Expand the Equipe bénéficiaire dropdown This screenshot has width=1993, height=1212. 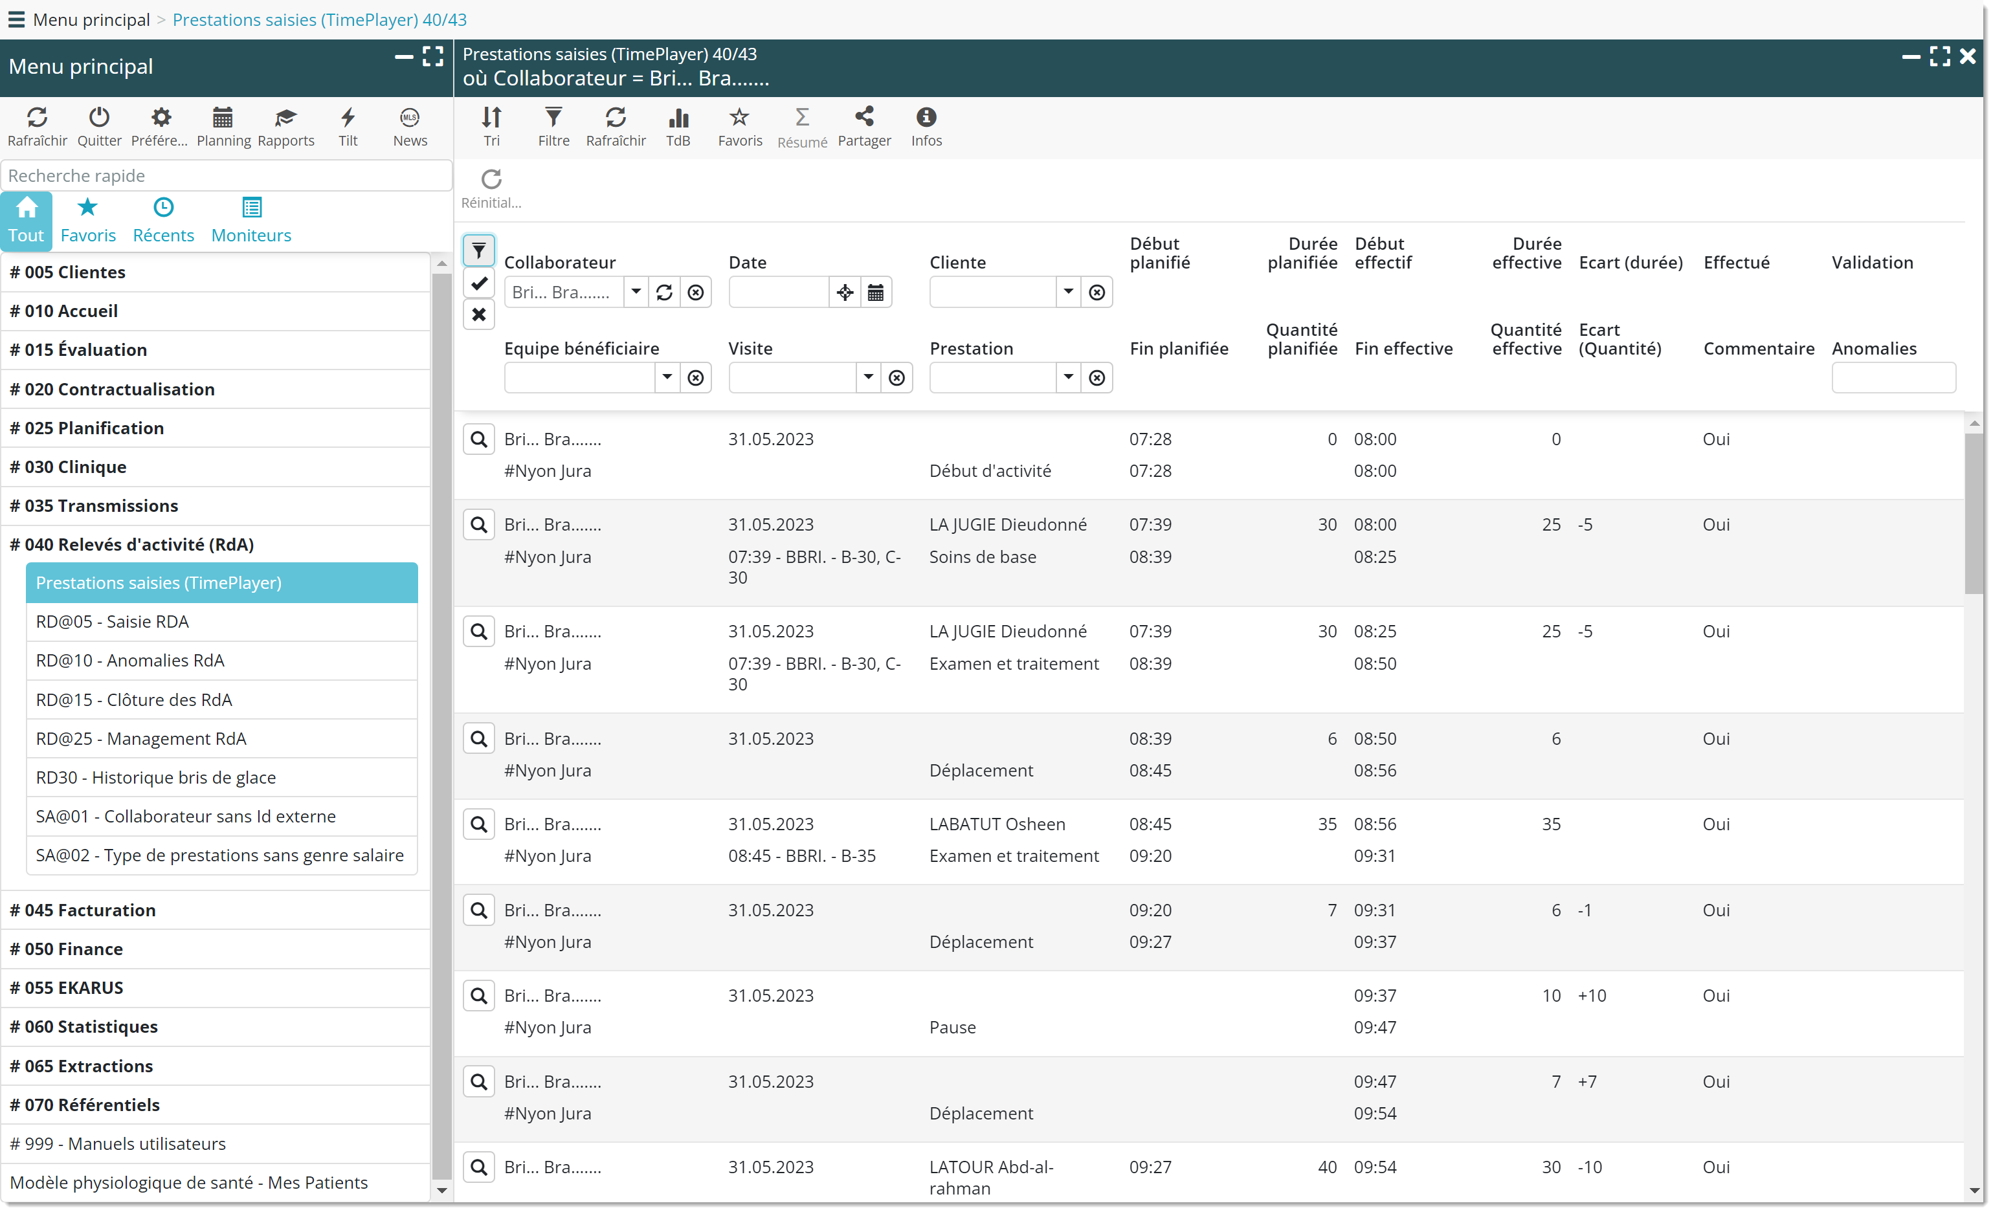click(667, 378)
